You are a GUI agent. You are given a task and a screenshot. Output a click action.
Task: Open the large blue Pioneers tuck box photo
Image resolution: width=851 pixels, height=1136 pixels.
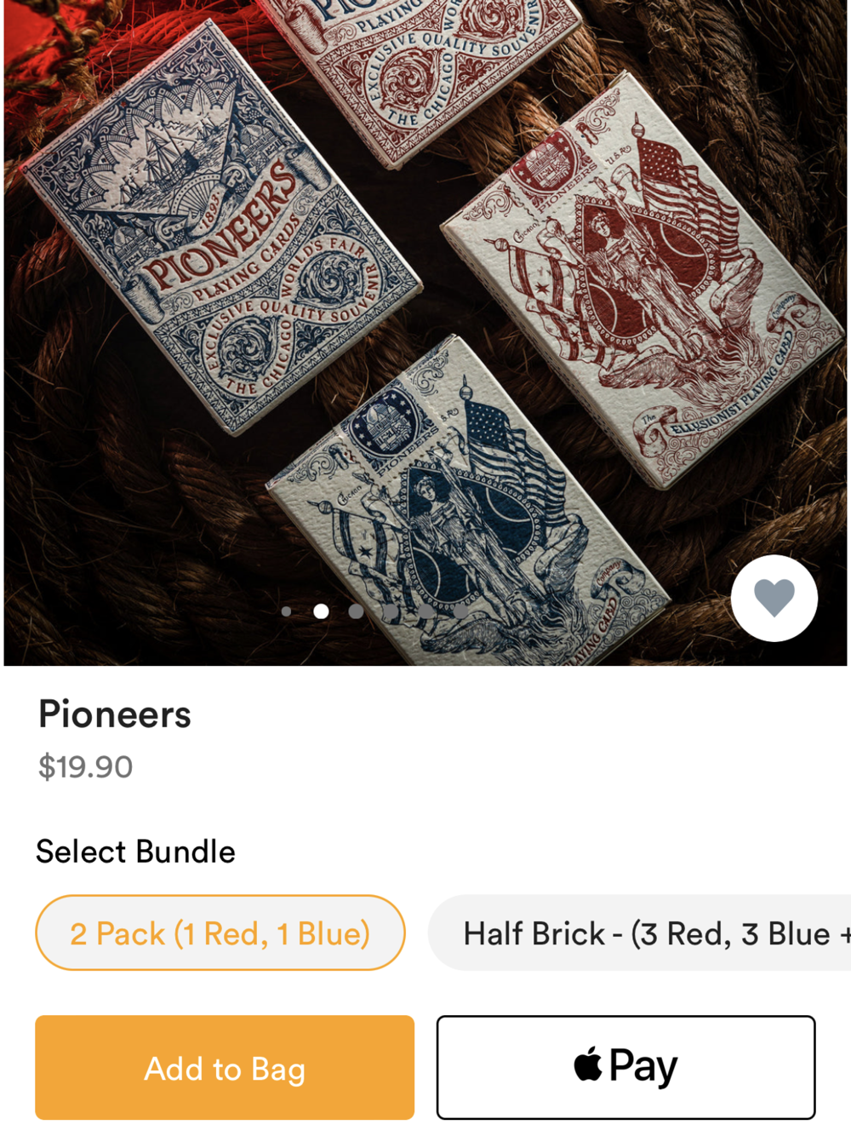[x=221, y=226]
